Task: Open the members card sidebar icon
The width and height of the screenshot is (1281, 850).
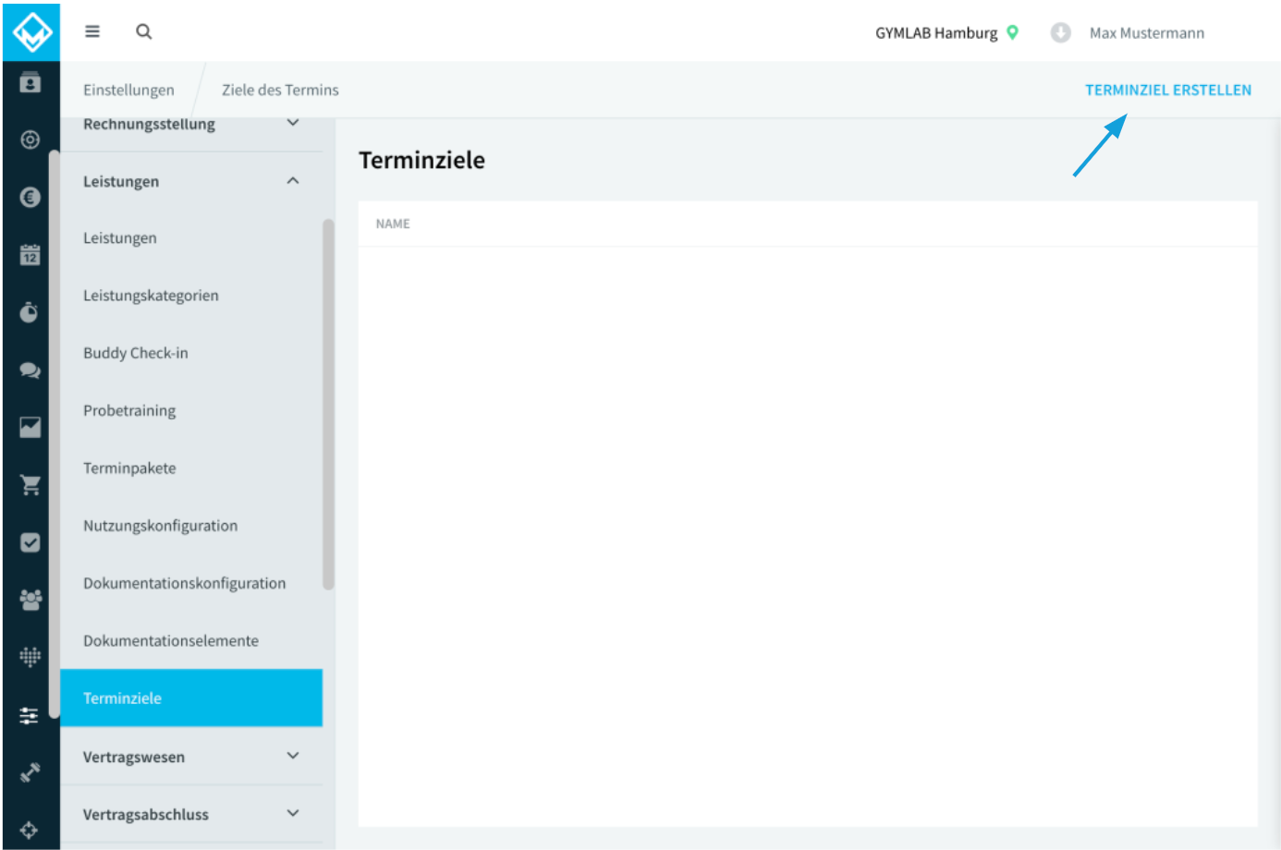Action: [30, 82]
